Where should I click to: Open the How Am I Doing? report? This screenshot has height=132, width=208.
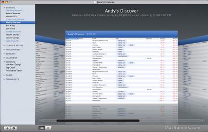pyautogui.click(x=13, y=64)
